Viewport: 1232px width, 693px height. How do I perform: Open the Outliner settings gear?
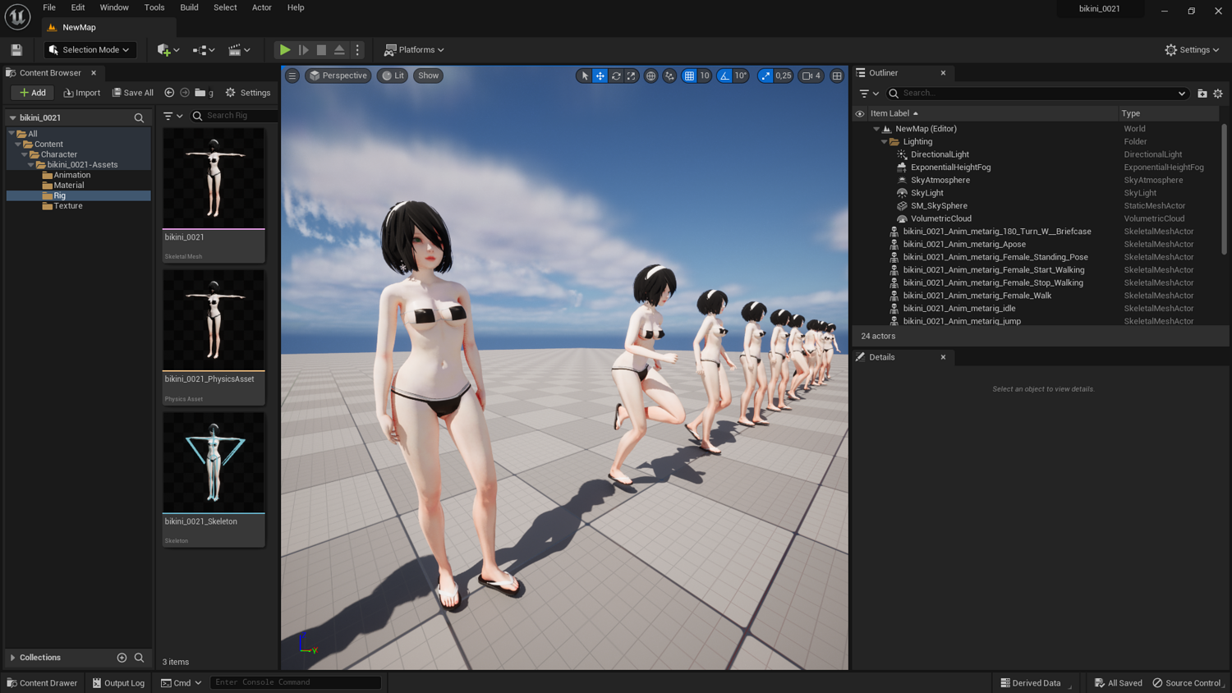click(1218, 94)
